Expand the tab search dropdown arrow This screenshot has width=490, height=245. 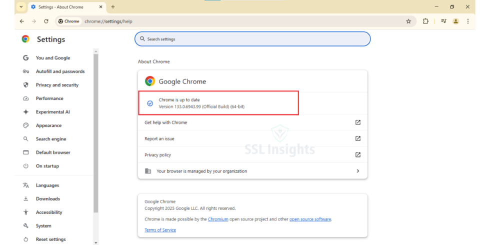(21, 7)
